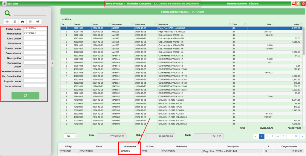This screenshot has height=156, width=306.
Task: Go to page 3 in pagination
Action: [x=272, y=136]
